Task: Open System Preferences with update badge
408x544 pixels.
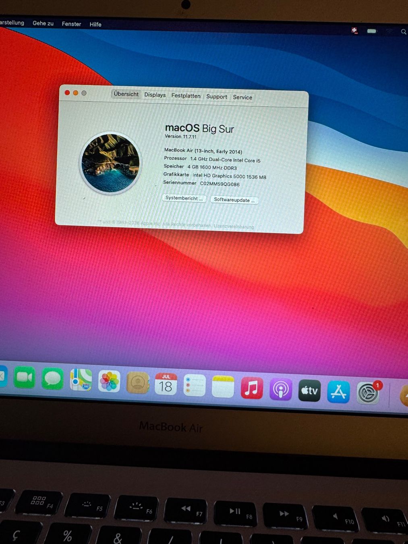Action: [368, 393]
